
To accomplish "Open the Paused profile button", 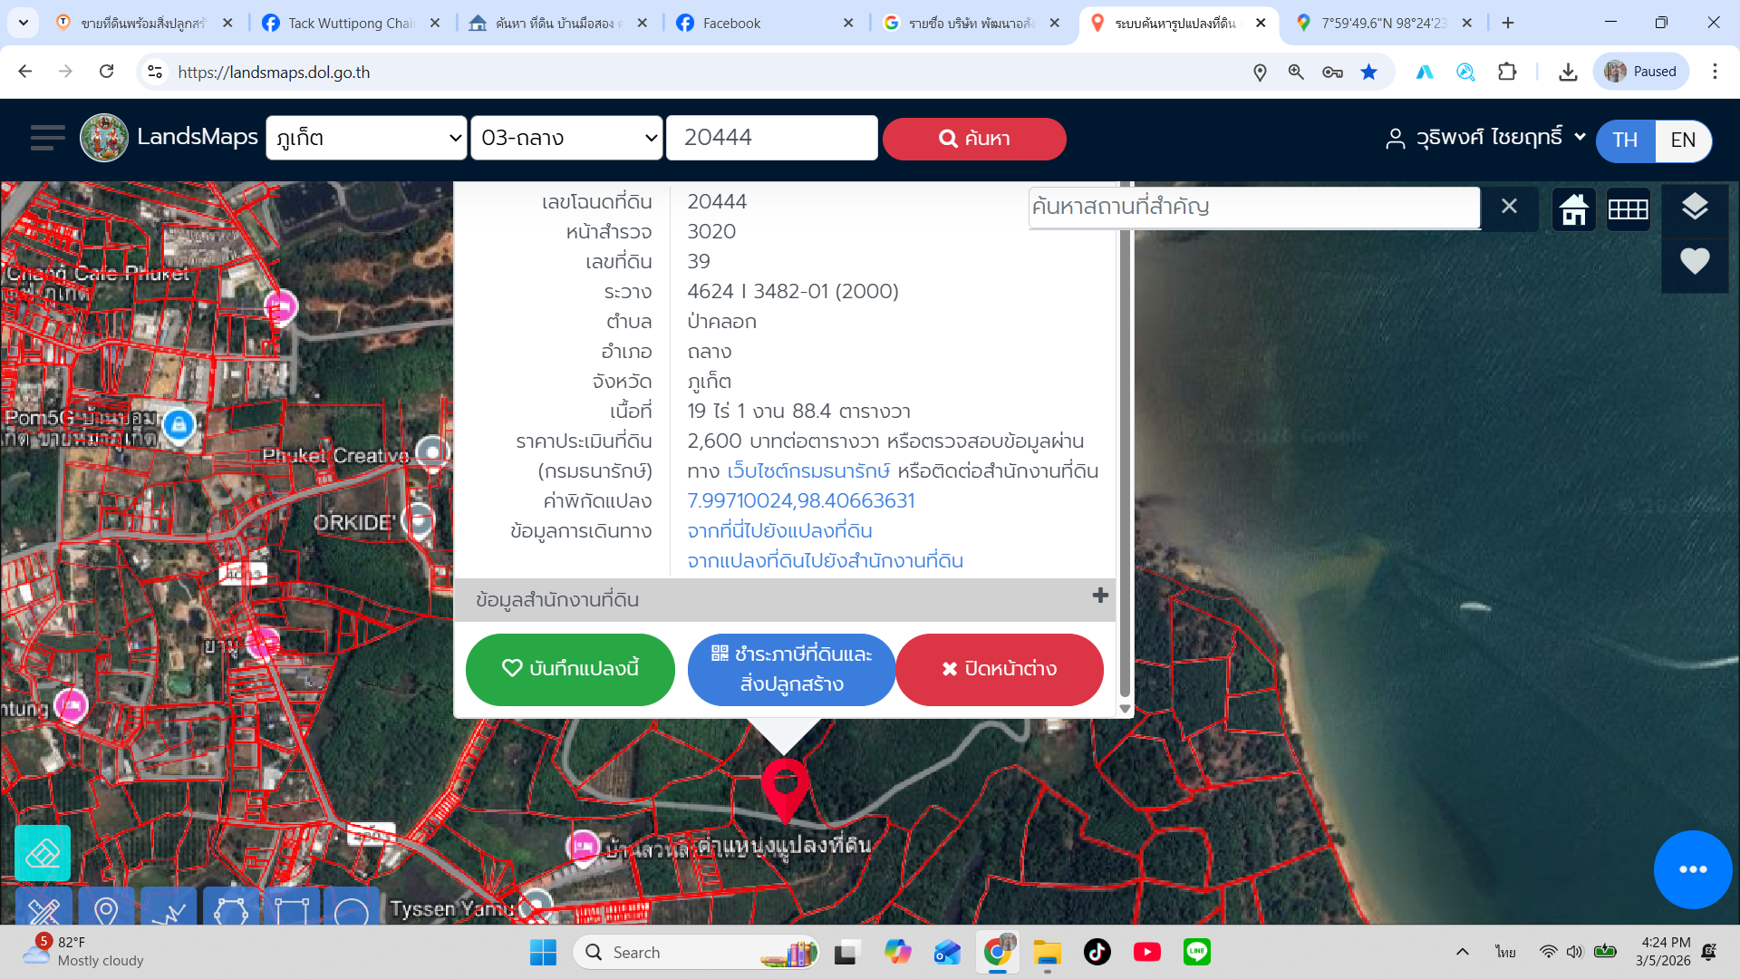I will pyautogui.click(x=1641, y=72).
